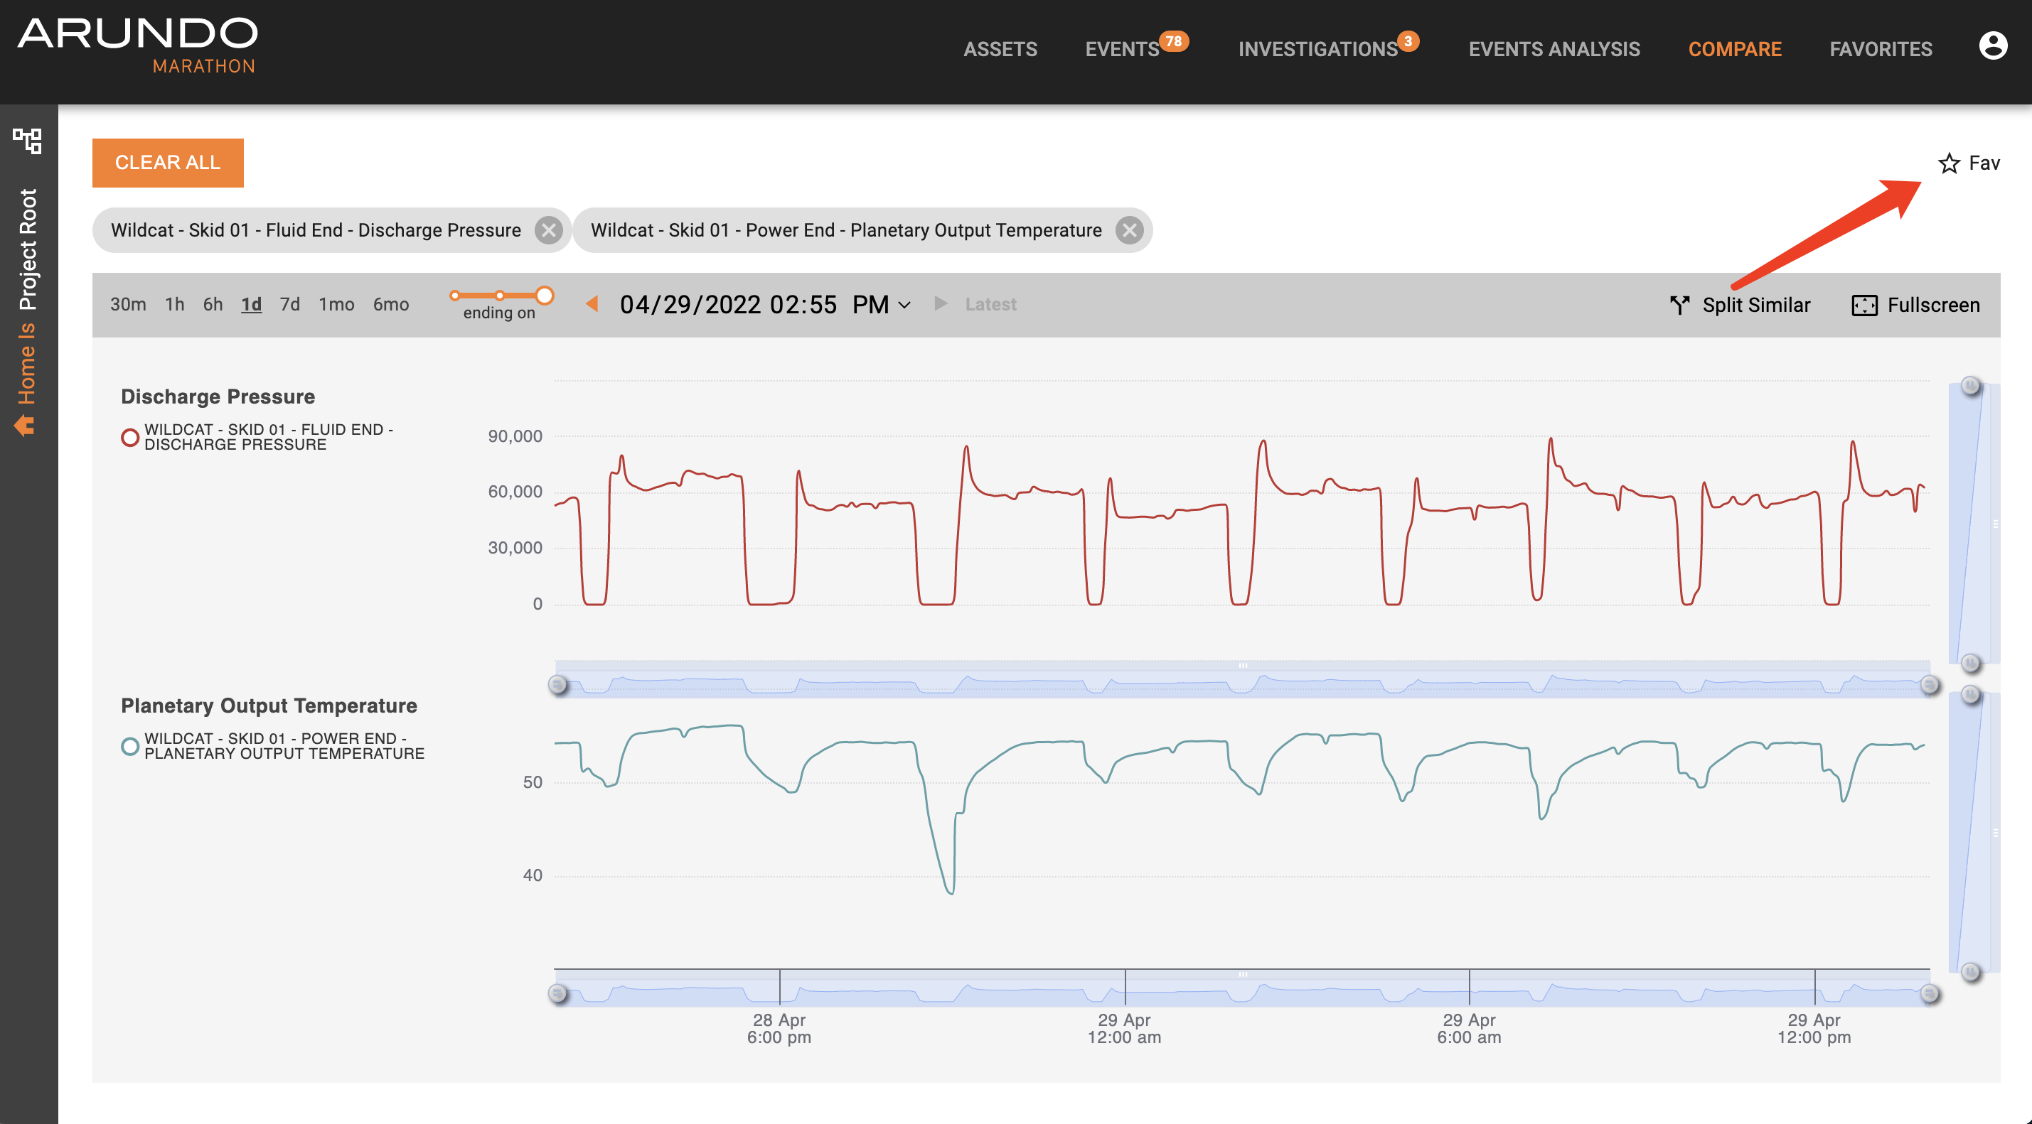Remove the Planetary Output Temperature tag

point(1130,230)
